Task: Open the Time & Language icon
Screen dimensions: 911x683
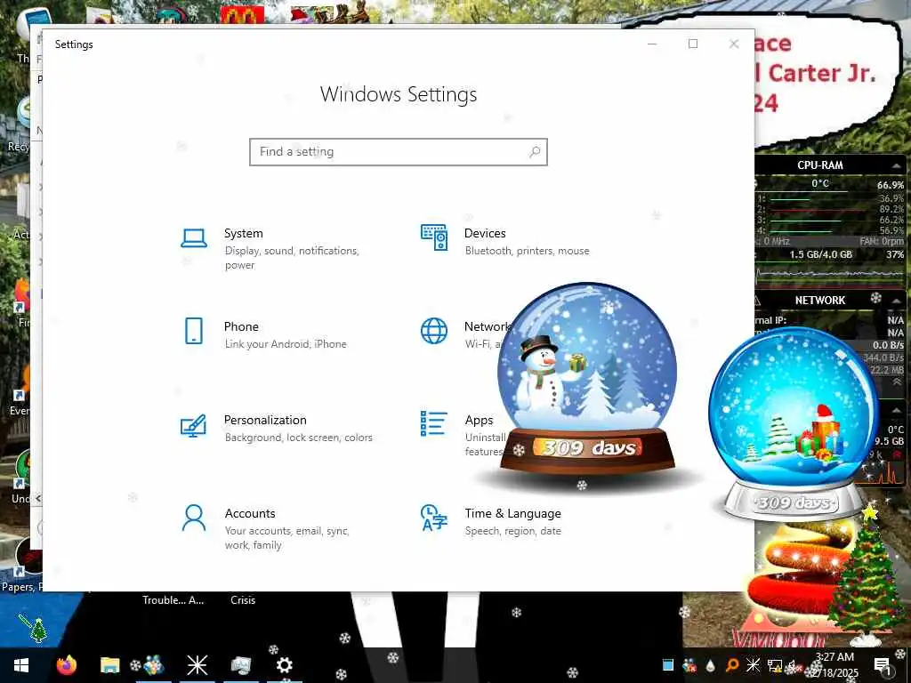Action: click(434, 518)
